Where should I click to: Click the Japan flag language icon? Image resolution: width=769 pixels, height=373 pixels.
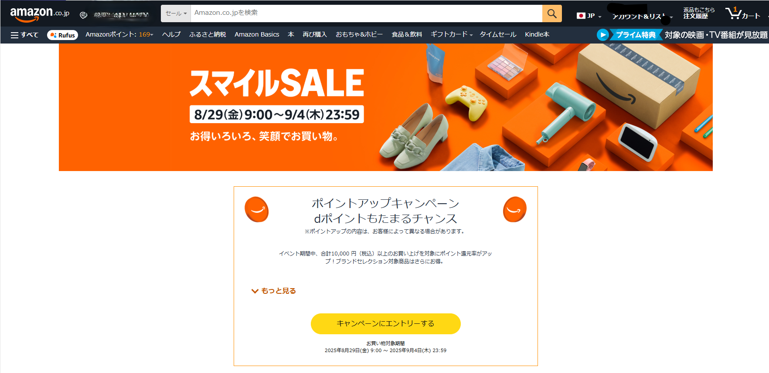coord(581,16)
